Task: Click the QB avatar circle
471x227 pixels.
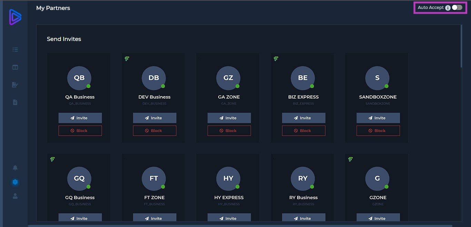Action: (x=79, y=78)
